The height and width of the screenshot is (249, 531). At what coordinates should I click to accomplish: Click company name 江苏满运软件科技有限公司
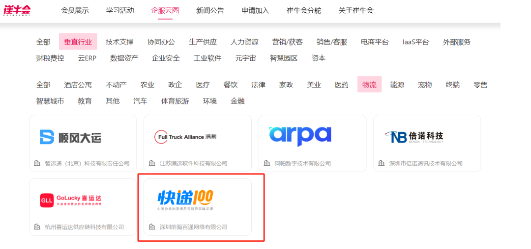click(194, 164)
